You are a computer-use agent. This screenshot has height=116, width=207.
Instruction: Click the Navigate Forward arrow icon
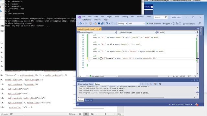[x=86, y=24]
